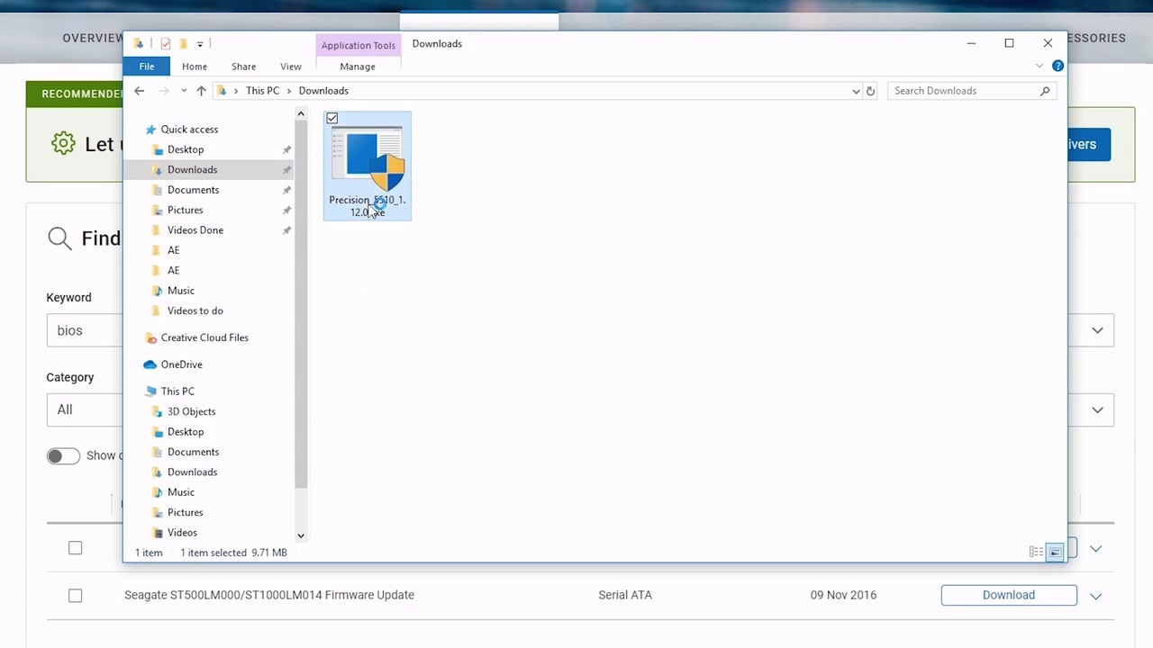
Task: Open the Manage ribbon tab
Action: [x=358, y=67]
